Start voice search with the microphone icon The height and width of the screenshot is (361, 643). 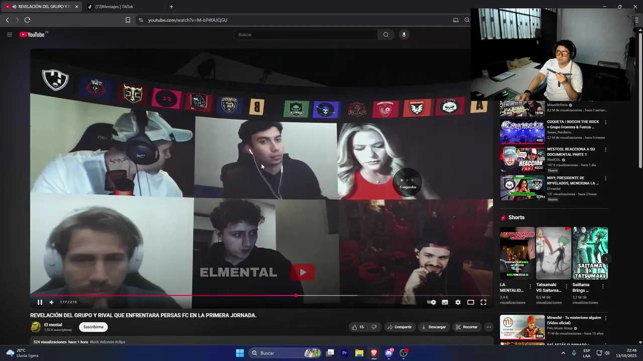point(404,35)
